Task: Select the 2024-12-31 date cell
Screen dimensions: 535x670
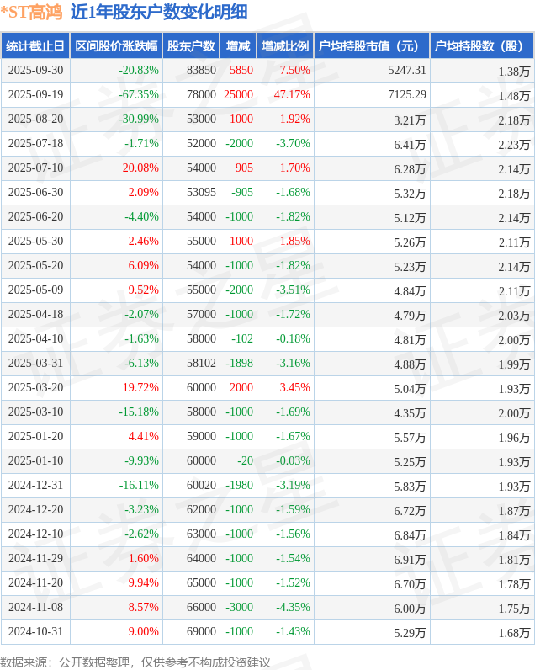Action: pos(35,486)
